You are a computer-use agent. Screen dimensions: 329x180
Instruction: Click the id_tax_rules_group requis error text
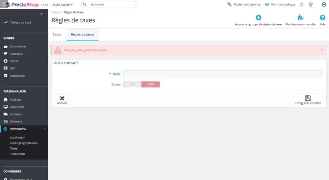coord(85,50)
